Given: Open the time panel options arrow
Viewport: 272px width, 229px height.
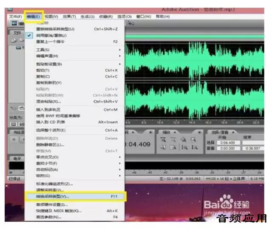Looking at the screenshot, I should coord(150,132).
